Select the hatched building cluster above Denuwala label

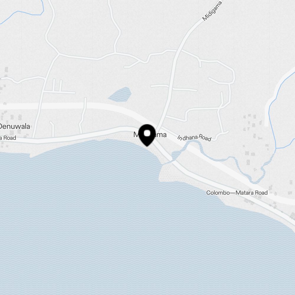(x=11, y=117)
